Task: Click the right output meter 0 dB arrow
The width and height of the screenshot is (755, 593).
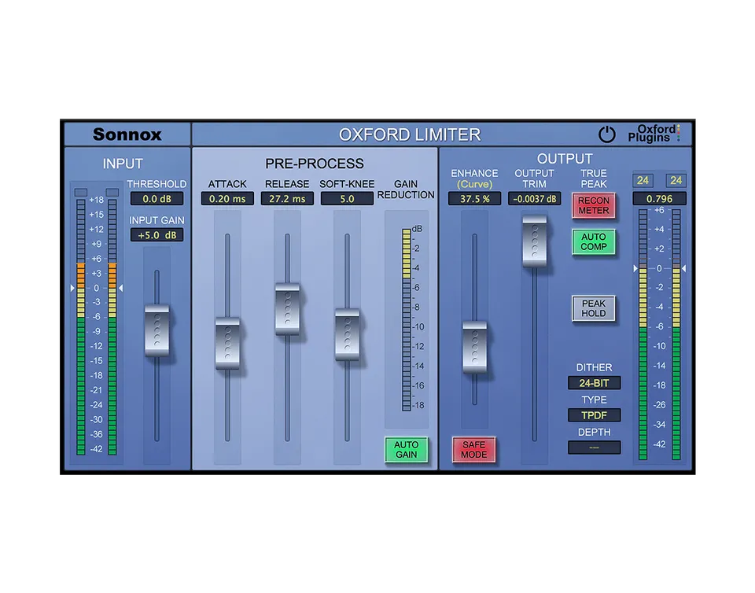Action: (x=683, y=268)
